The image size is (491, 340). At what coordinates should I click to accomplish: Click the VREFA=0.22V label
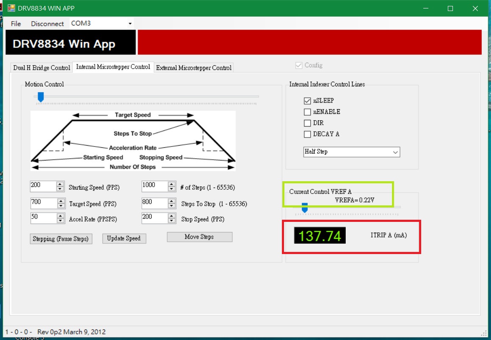coord(354,200)
